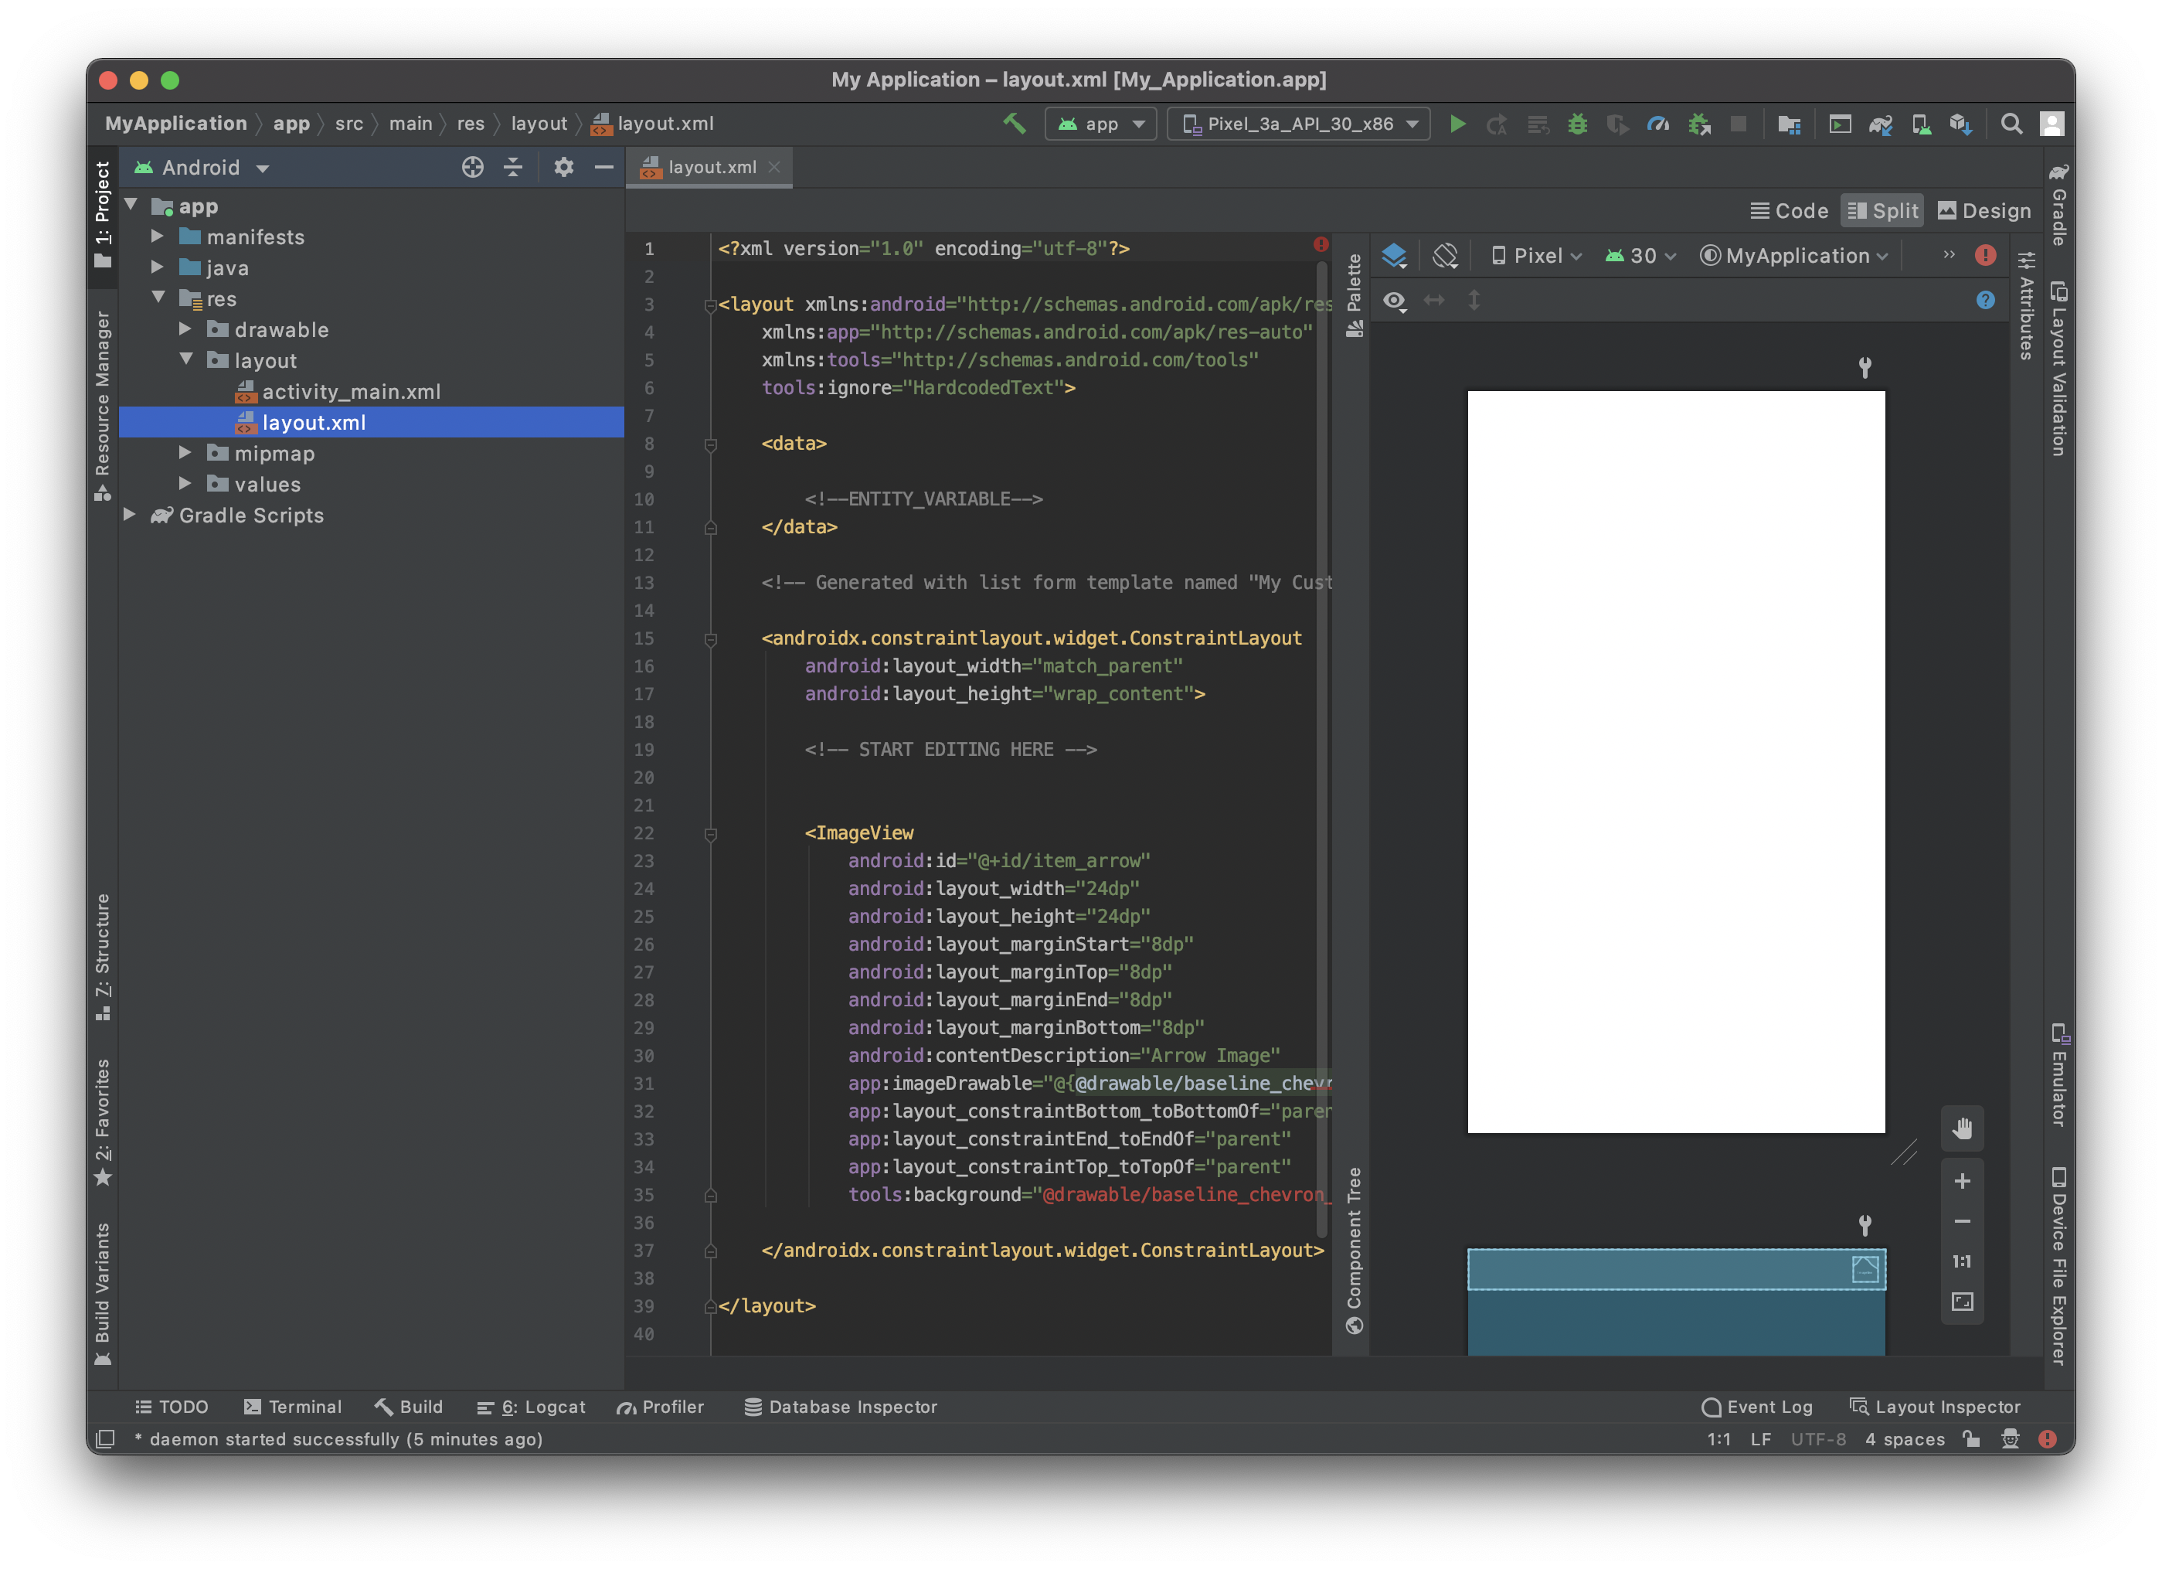The image size is (2162, 1569).
Task: Switch to Split view mode
Action: point(1883,211)
